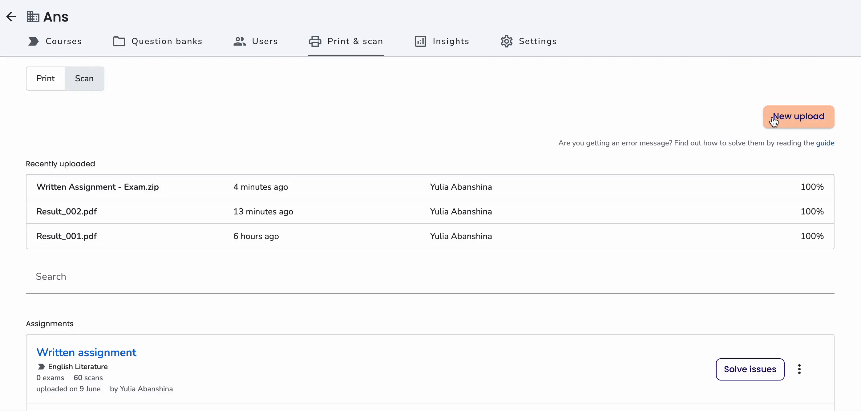Go back using the left arrow
The image size is (861, 411).
[x=11, y=17]
